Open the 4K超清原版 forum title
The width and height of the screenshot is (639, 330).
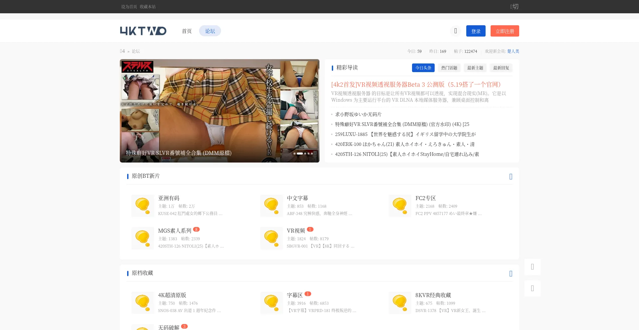tap(172, 295)
